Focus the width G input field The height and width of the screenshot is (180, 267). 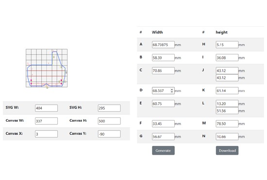click(163, 137)
